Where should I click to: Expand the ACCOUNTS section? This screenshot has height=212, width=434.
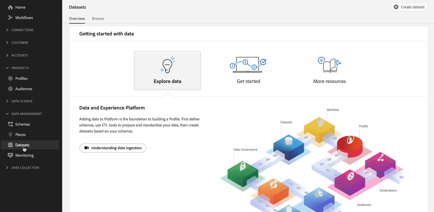[x=17, y=55]
